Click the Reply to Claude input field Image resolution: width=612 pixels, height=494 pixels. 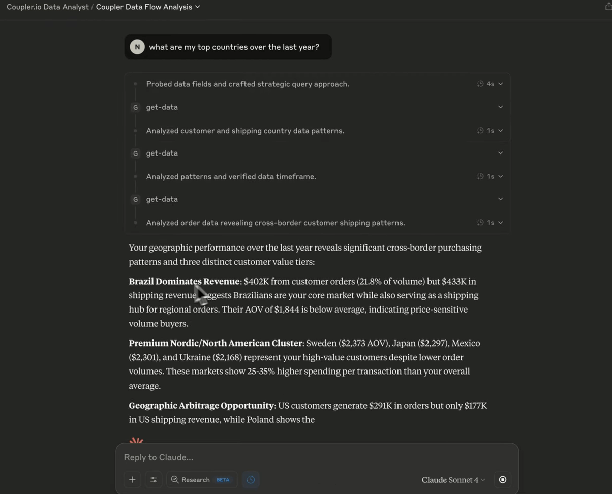point(305,457)
